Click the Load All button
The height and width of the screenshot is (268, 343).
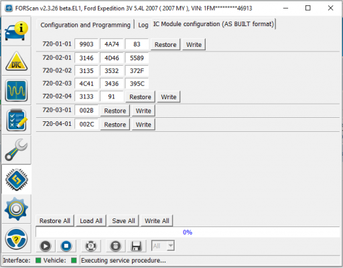[x=91, y=220]
